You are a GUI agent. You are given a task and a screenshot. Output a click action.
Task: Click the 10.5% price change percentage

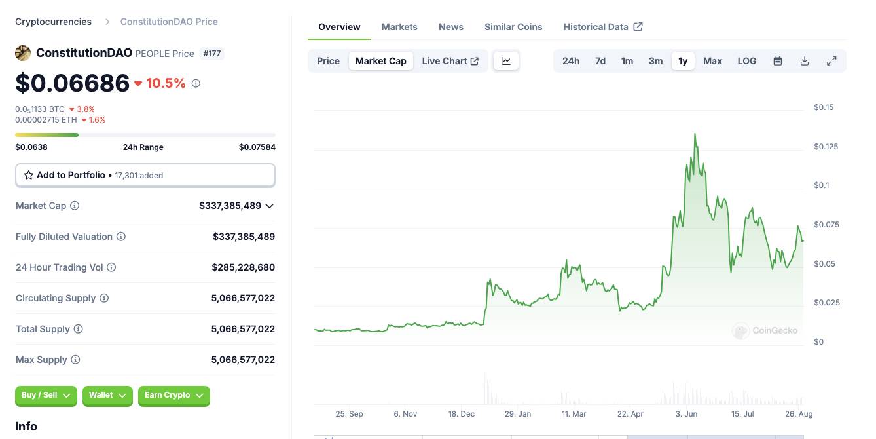(166, 83)
